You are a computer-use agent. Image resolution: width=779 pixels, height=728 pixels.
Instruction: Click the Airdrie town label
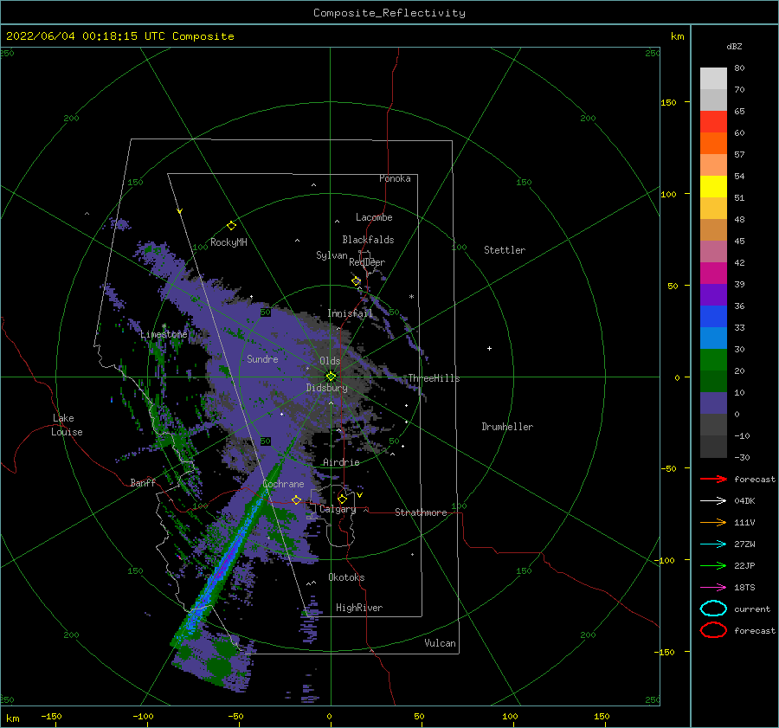click(x=341, y=462)
